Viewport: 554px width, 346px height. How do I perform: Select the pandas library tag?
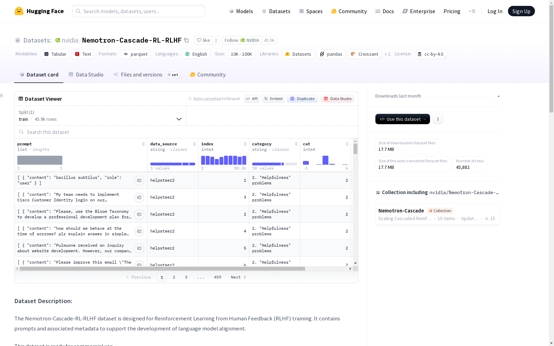click(x=331, y=54)
